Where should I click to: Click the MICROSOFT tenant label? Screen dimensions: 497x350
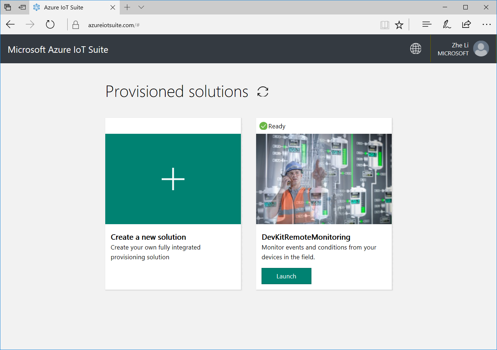pos(453,53)
